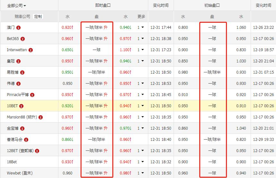Click the red 主 icon beside 伟德
The width and height of the screenshot is (276, 178).
[x=19, y=84]
